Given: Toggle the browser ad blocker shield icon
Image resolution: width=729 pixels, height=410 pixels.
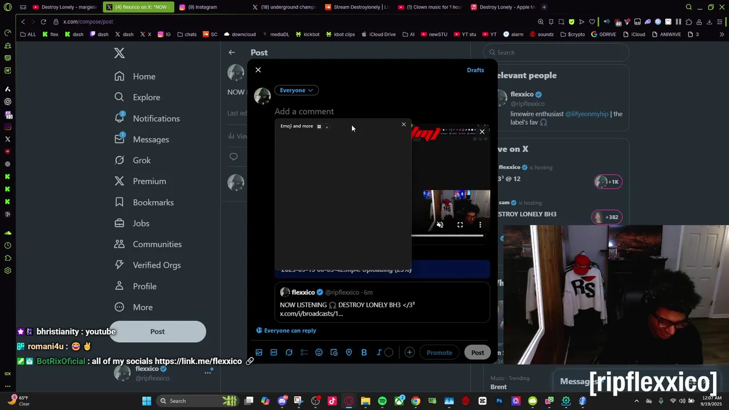Looking at the screenshot, I should (571, 22).
